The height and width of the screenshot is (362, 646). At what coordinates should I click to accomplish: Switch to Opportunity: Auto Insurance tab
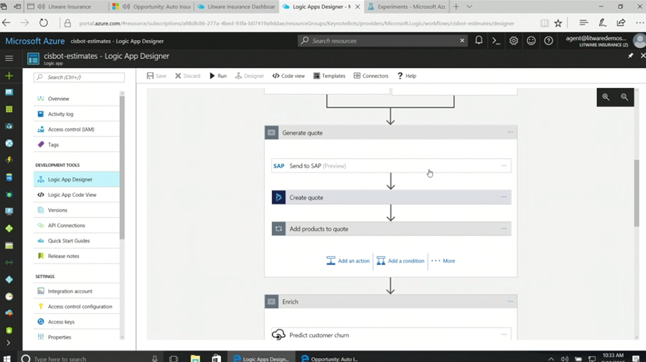pos(152,6)
